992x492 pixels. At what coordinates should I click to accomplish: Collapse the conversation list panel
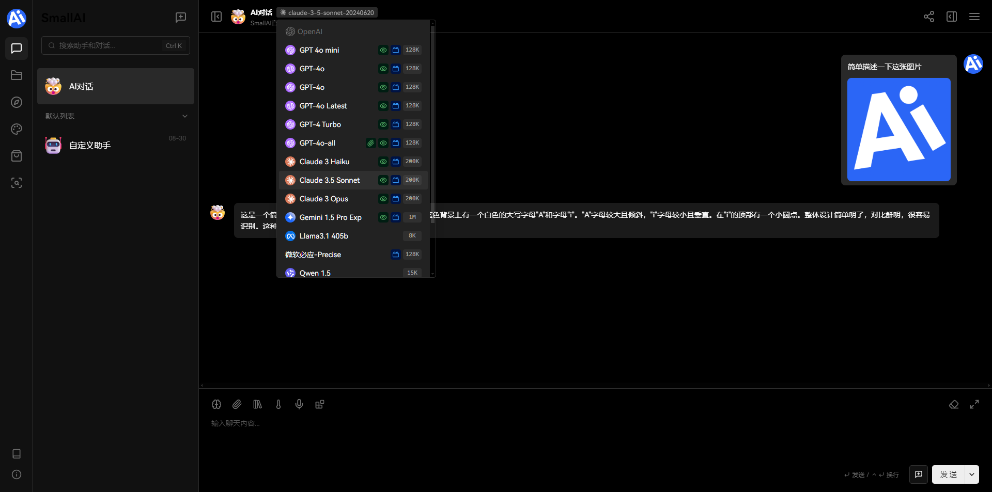[x=216, y=17]
